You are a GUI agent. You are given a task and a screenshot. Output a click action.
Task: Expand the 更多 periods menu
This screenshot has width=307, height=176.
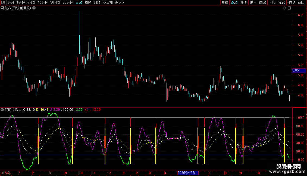(120, 2)
